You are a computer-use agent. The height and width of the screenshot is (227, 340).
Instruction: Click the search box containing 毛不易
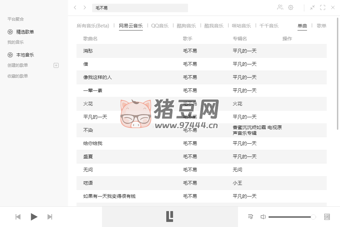coord(140,8)
